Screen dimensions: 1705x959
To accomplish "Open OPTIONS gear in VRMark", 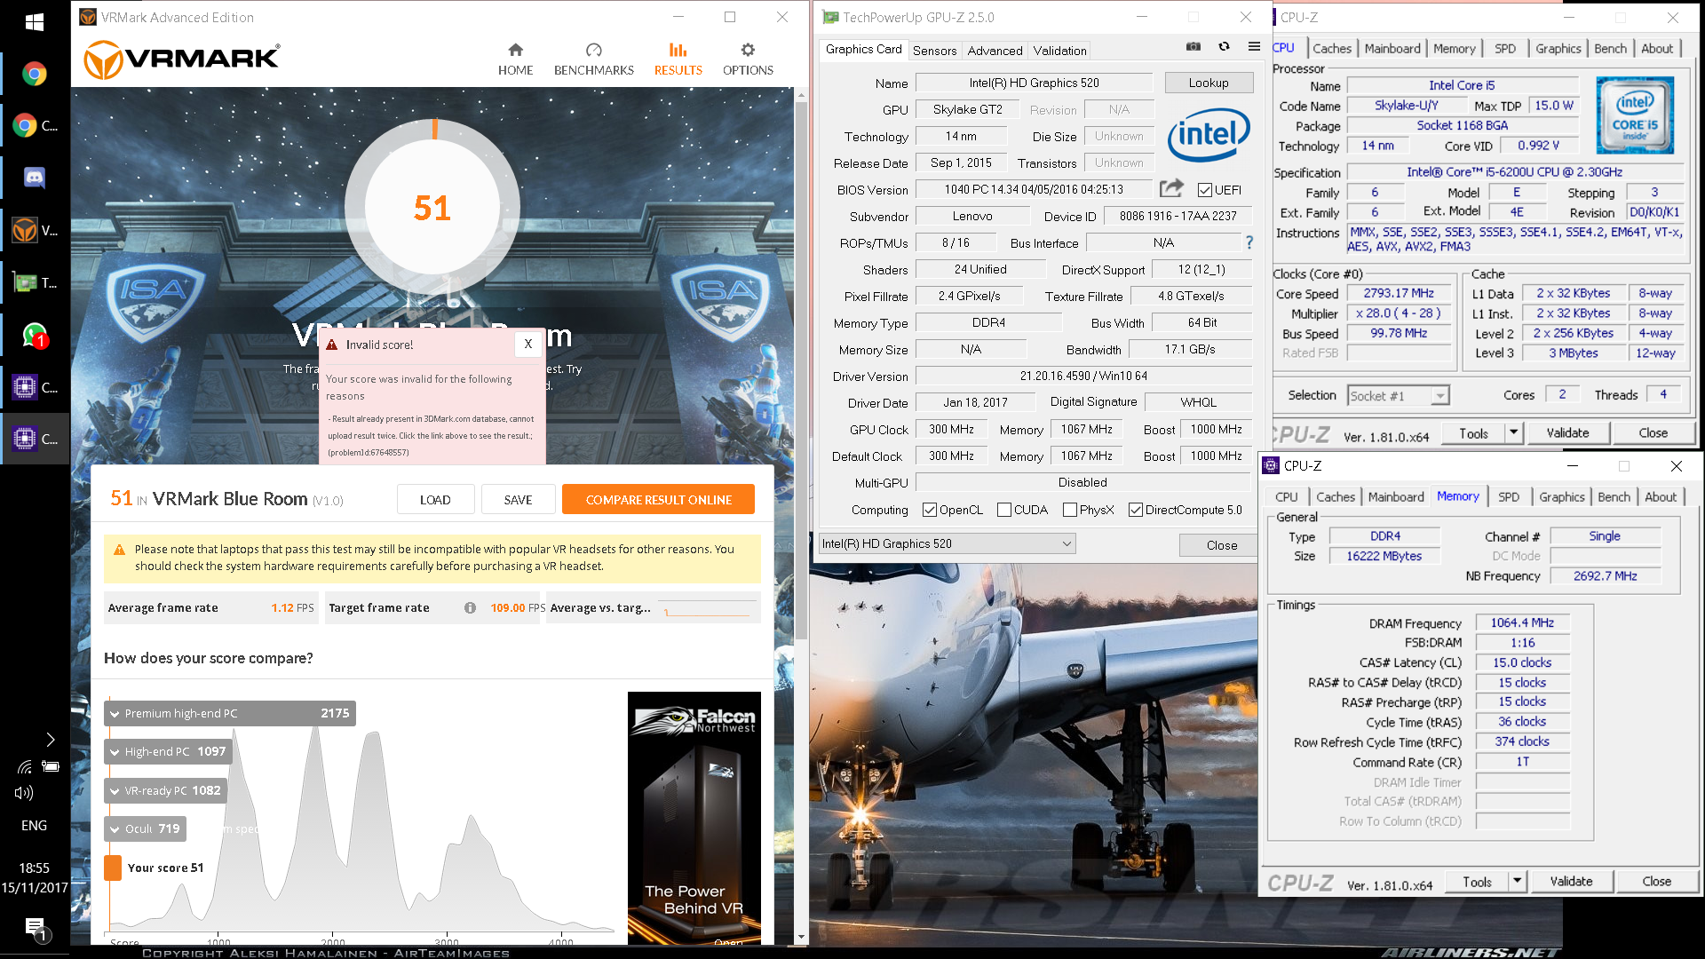I will point(748,59).
